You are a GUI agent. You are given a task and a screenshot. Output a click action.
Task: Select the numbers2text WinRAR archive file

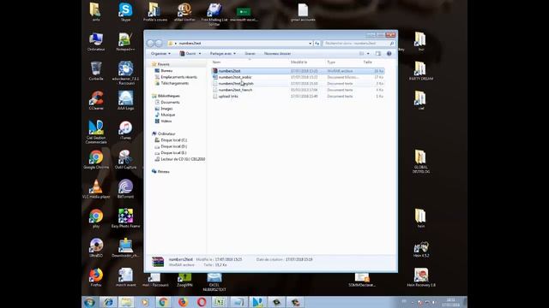(298, 71)
